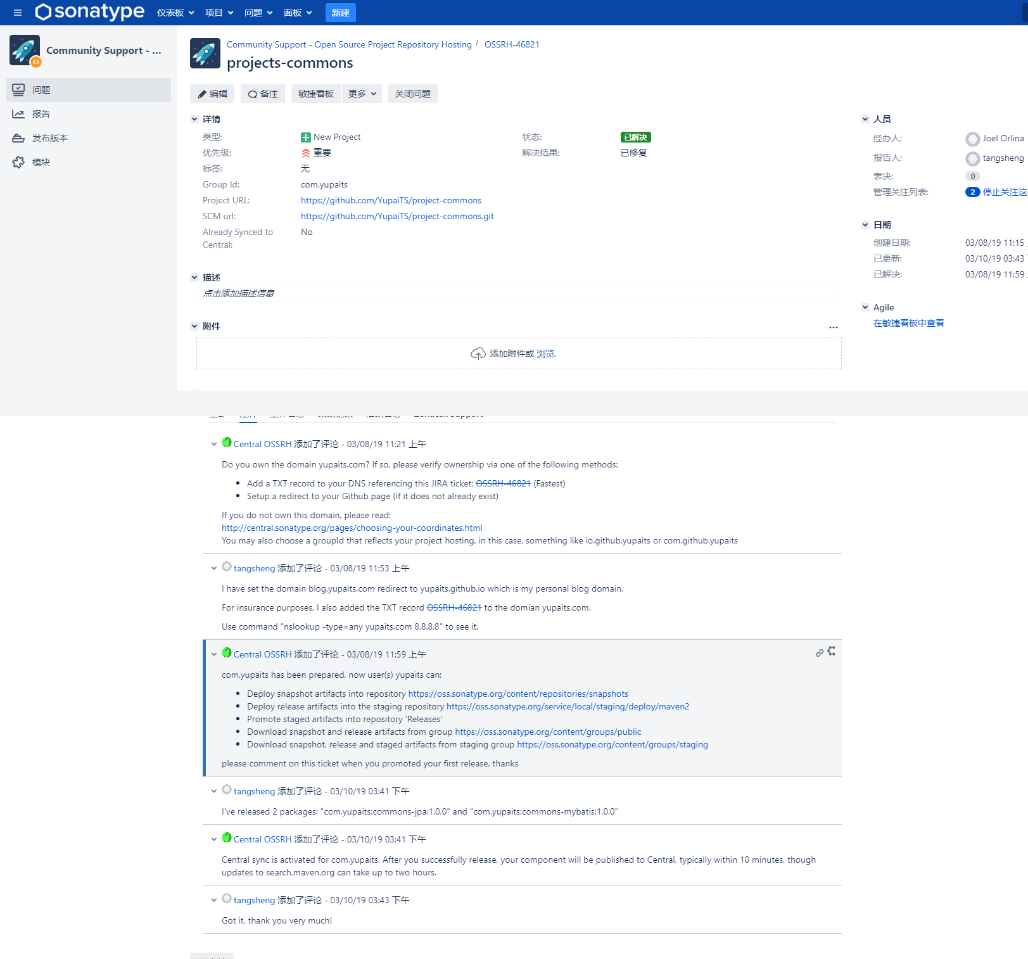Click the attachments ellipsis menu icon
Viewport: 1028px width, 959px height.
pos(833,327)
